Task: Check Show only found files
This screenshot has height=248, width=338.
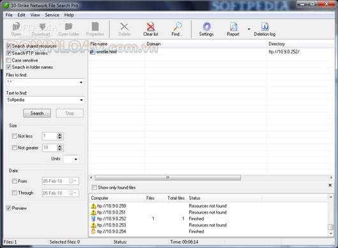Action: click(x=94, y=188)
